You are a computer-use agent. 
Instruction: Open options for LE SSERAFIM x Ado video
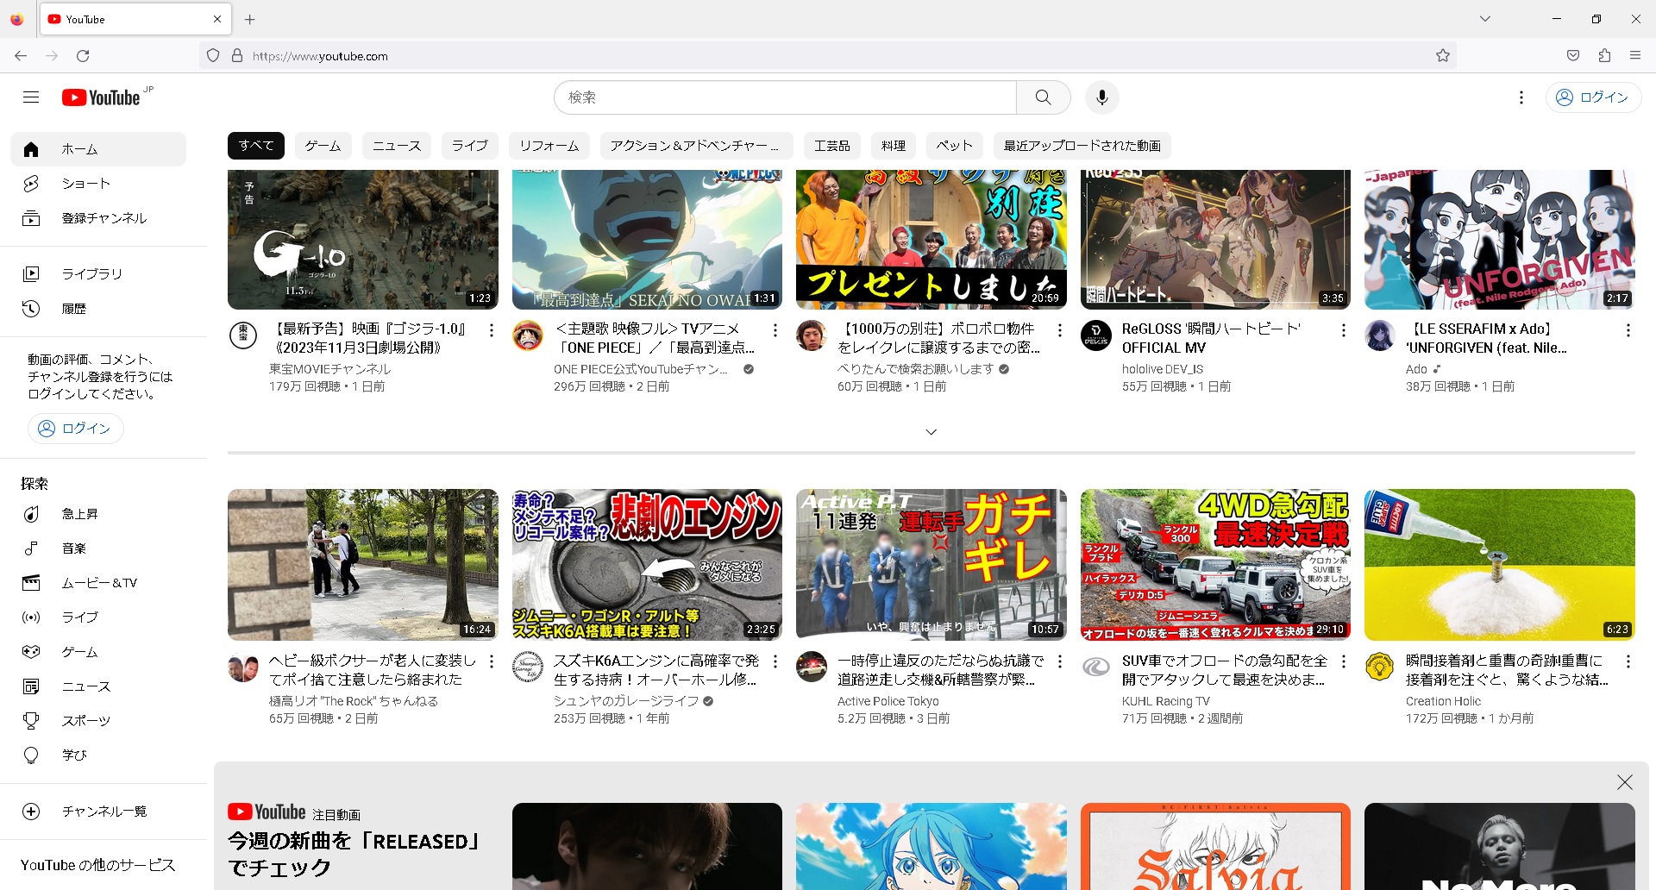(x=1628, y=330)
